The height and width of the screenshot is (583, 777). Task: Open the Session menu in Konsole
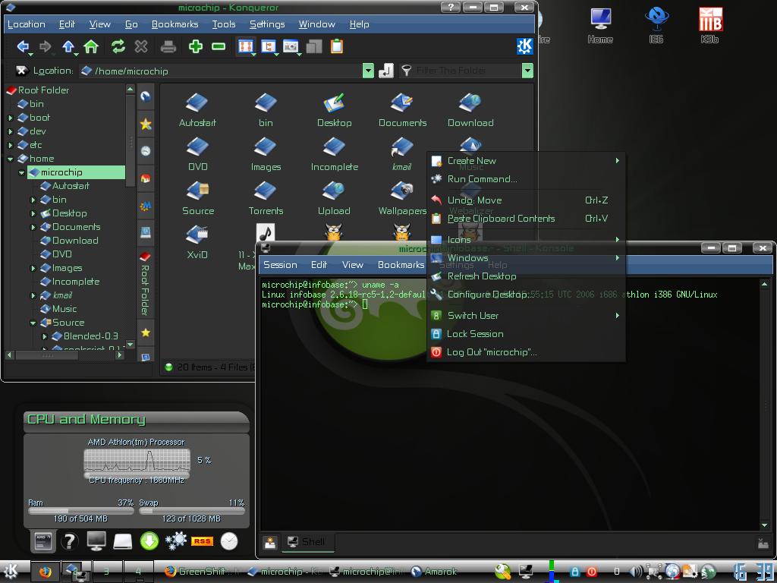pyautogui.click(x=281, y=265)
